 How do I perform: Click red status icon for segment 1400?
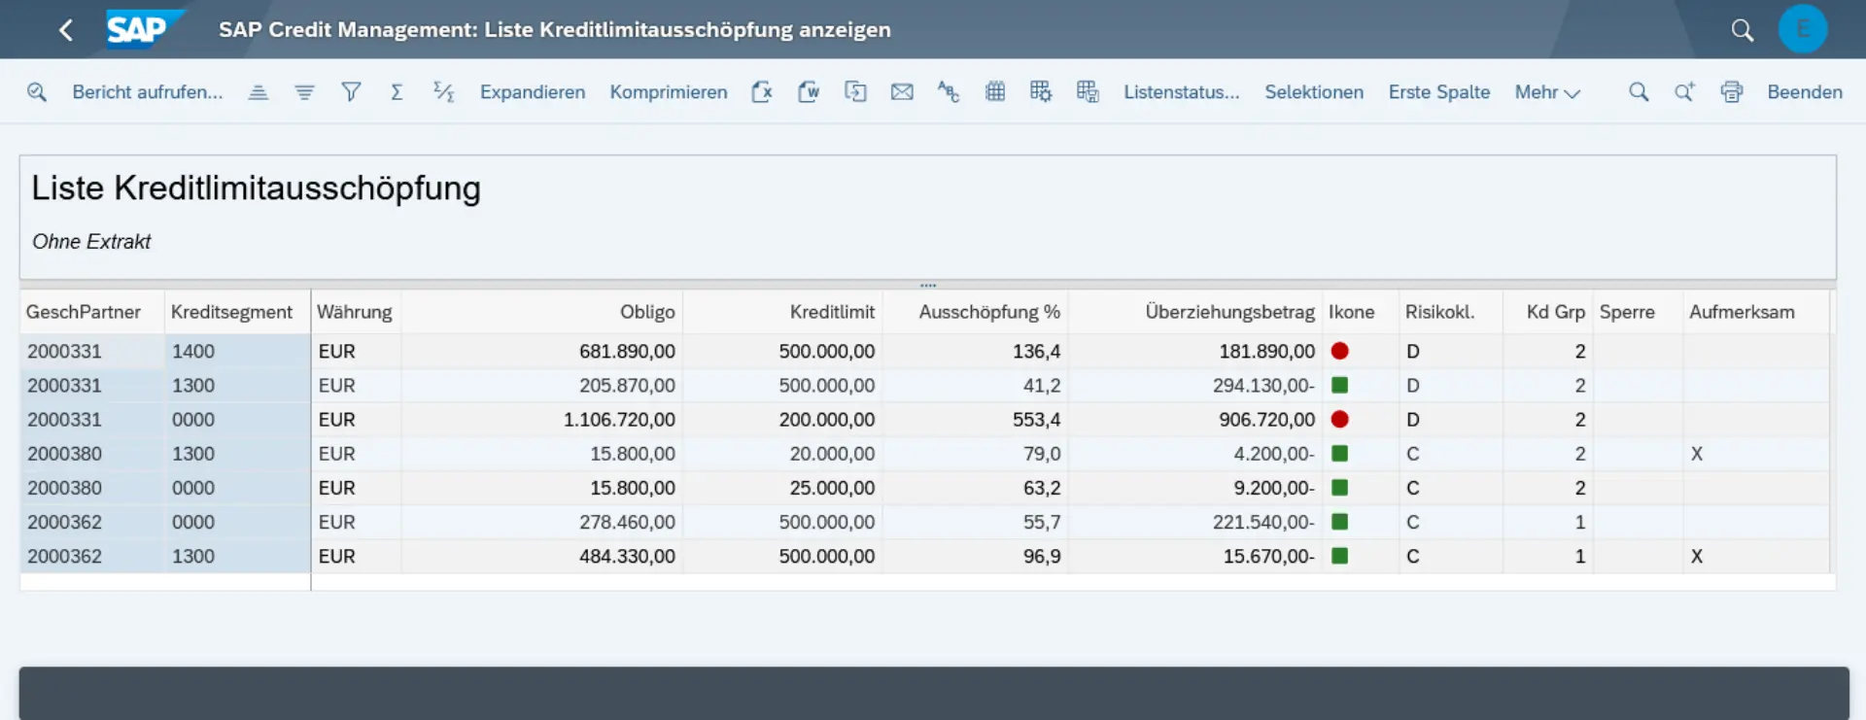1339,351
